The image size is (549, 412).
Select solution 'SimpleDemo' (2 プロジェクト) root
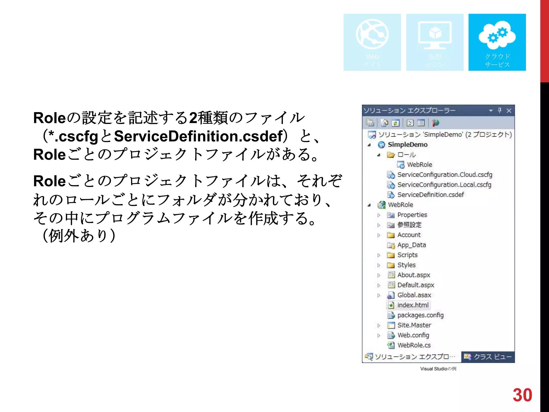click(445, 135)
